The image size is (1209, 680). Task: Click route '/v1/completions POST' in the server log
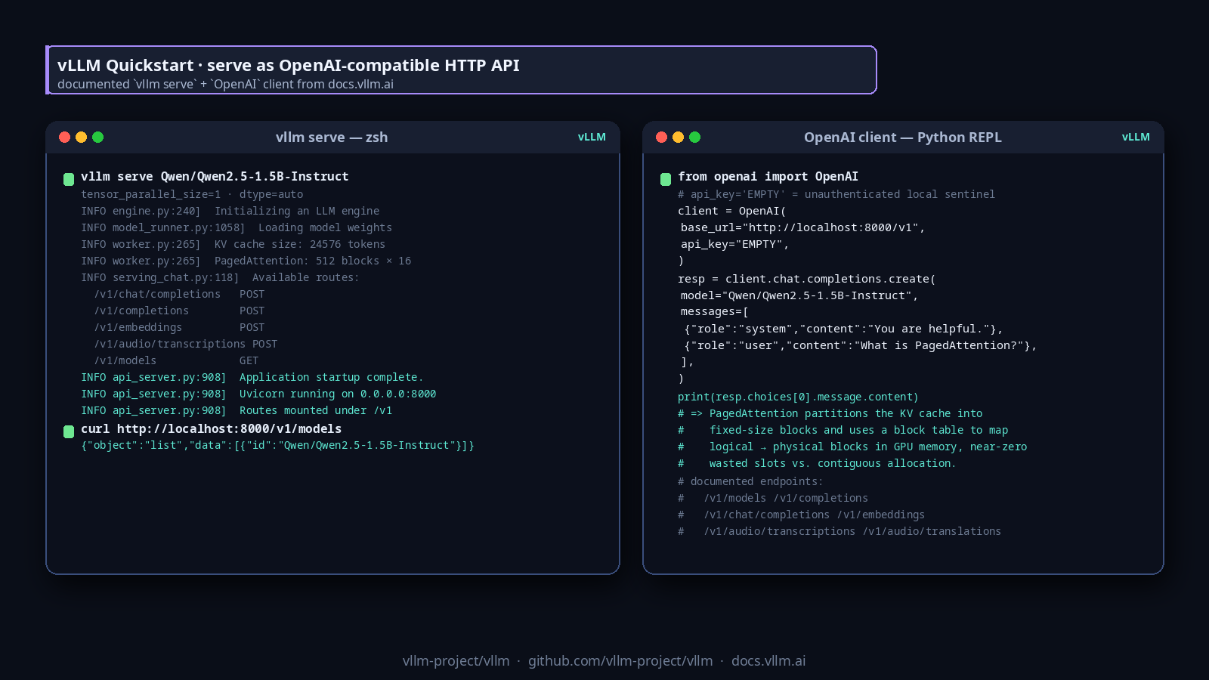coord(180,311)
